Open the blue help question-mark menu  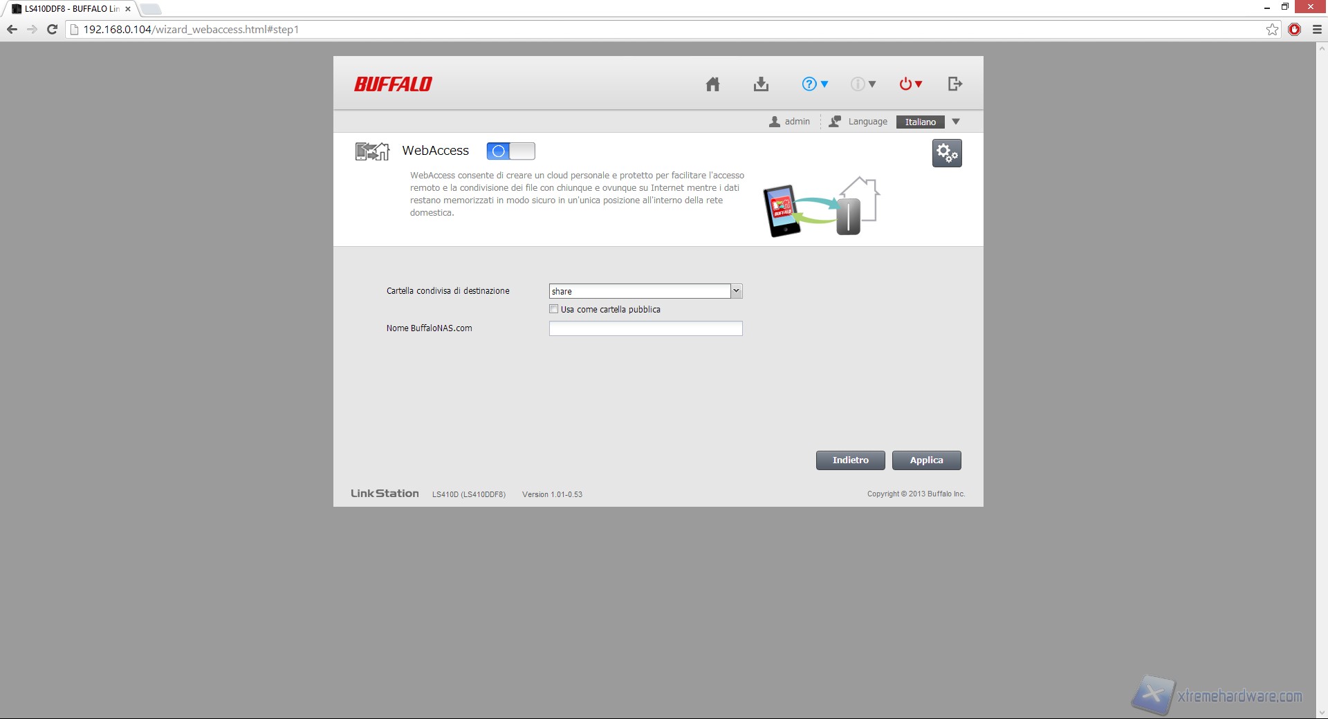pyautogui.click(x=814, y=84)
